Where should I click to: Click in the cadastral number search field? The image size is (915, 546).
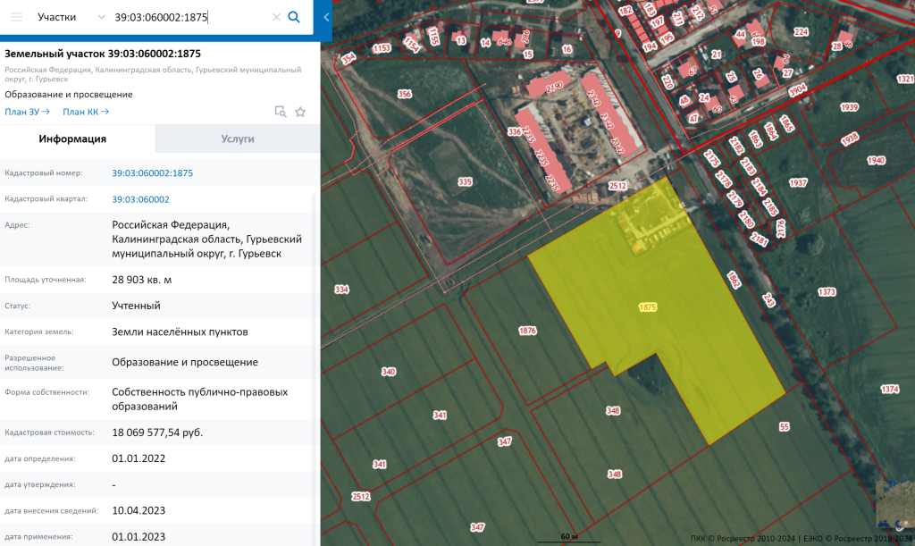188,17
